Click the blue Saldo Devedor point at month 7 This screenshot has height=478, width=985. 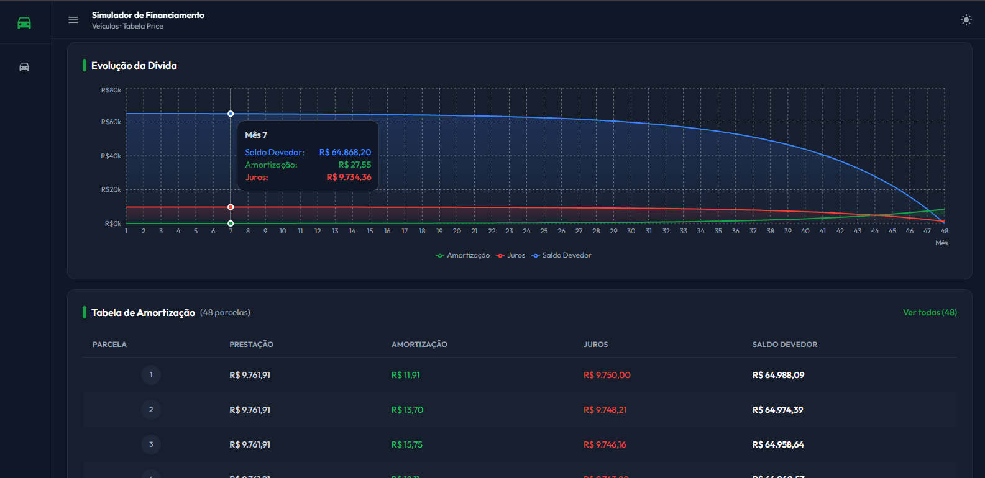(x=231, y=114)
